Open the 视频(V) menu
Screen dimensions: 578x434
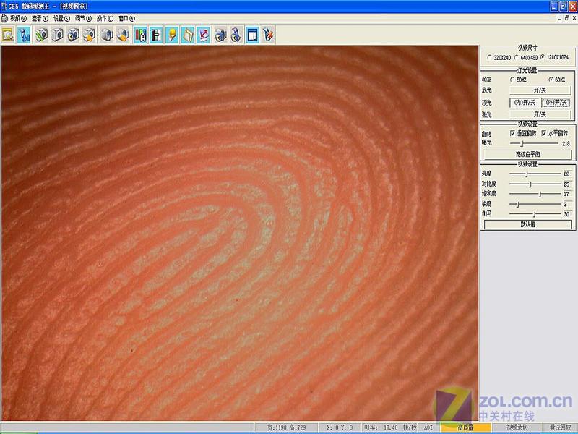(x=18, y=18)
